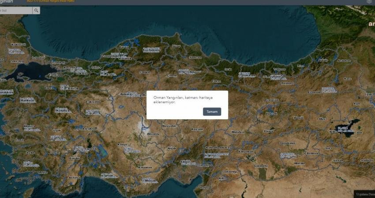Click the Denizli label on map
375x198 pixels.
pyautogui.click(x=55, y=153)
